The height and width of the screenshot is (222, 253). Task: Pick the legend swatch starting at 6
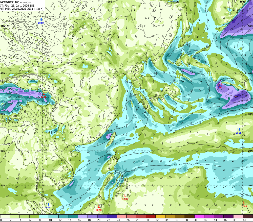point(34,216)
